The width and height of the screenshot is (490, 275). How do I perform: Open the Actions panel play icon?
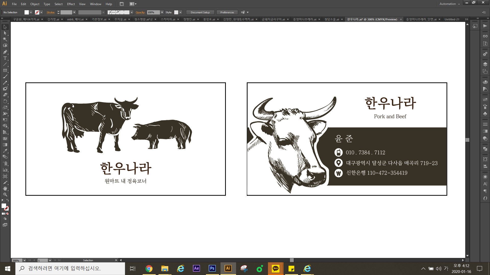coord(485,26)
